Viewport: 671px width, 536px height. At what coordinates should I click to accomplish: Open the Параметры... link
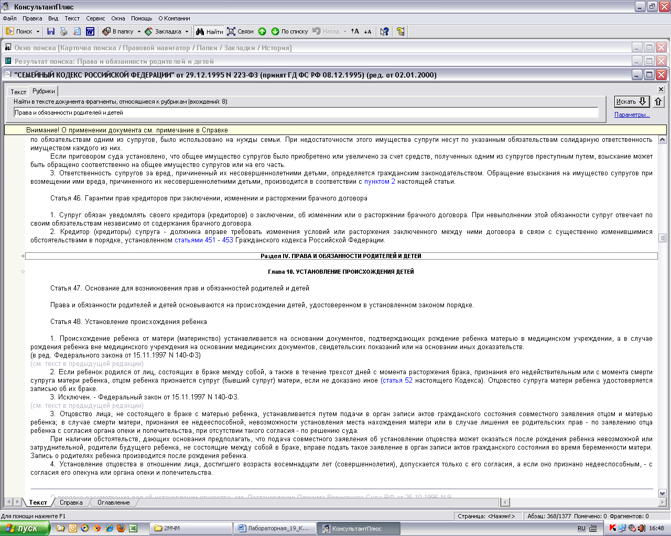pyautogui.click(x=632, y=115)
